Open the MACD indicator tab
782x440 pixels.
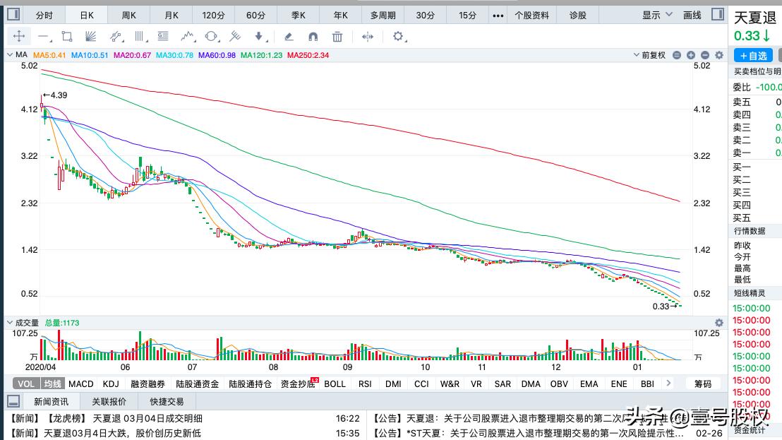(x=80, y=383)
